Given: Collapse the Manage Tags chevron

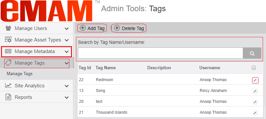Looking at the screenshot, I should [67, 63].
